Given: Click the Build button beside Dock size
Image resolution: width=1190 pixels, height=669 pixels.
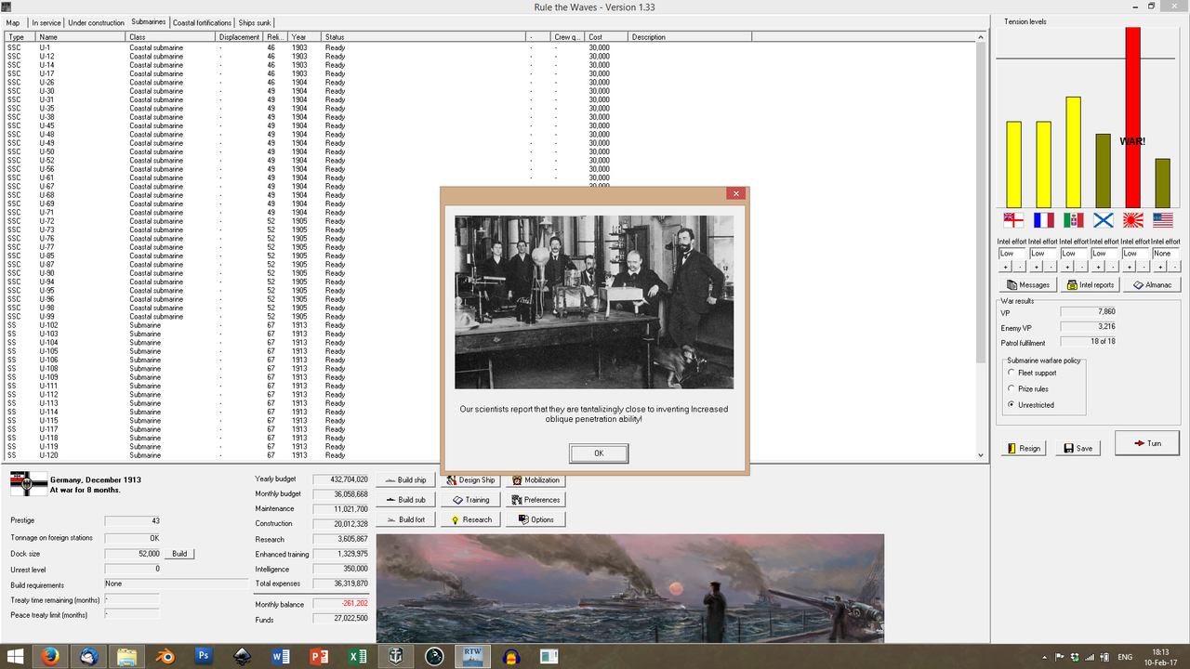Looking at the screenshot, I should [179, 554].
